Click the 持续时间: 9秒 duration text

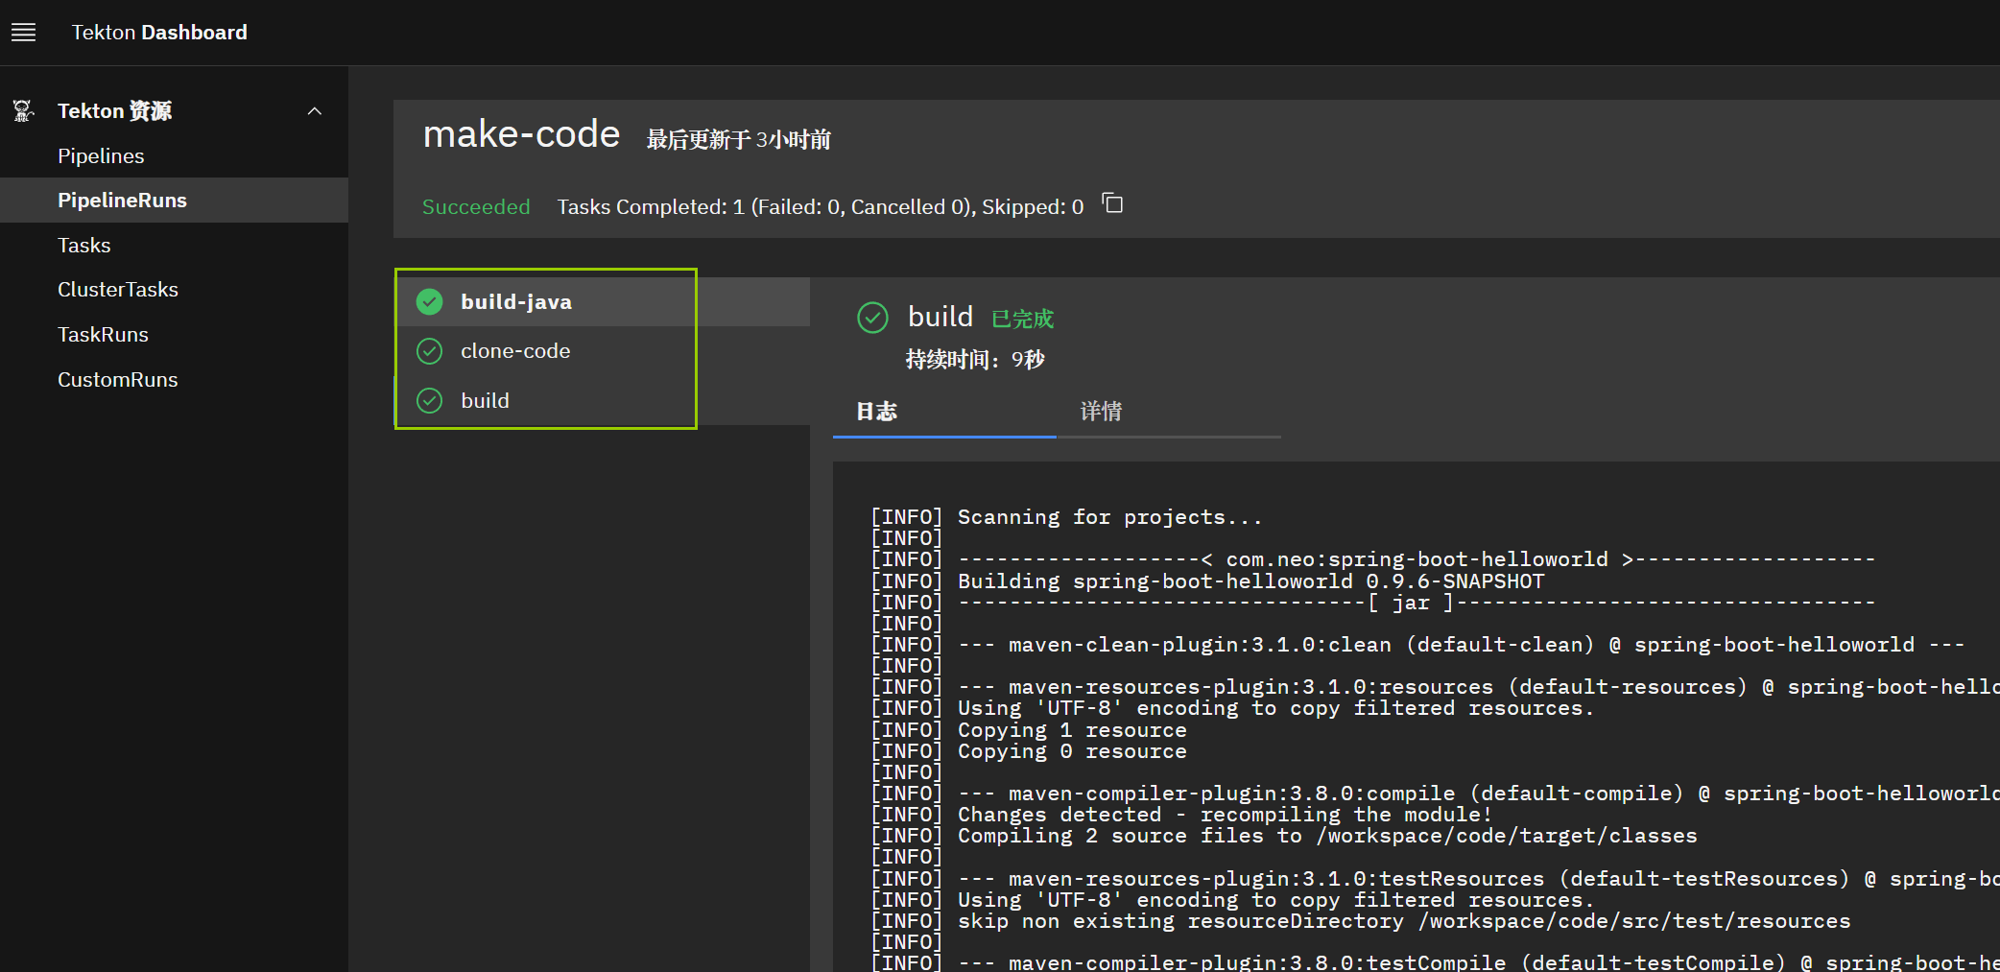click(x=975, y=360)
